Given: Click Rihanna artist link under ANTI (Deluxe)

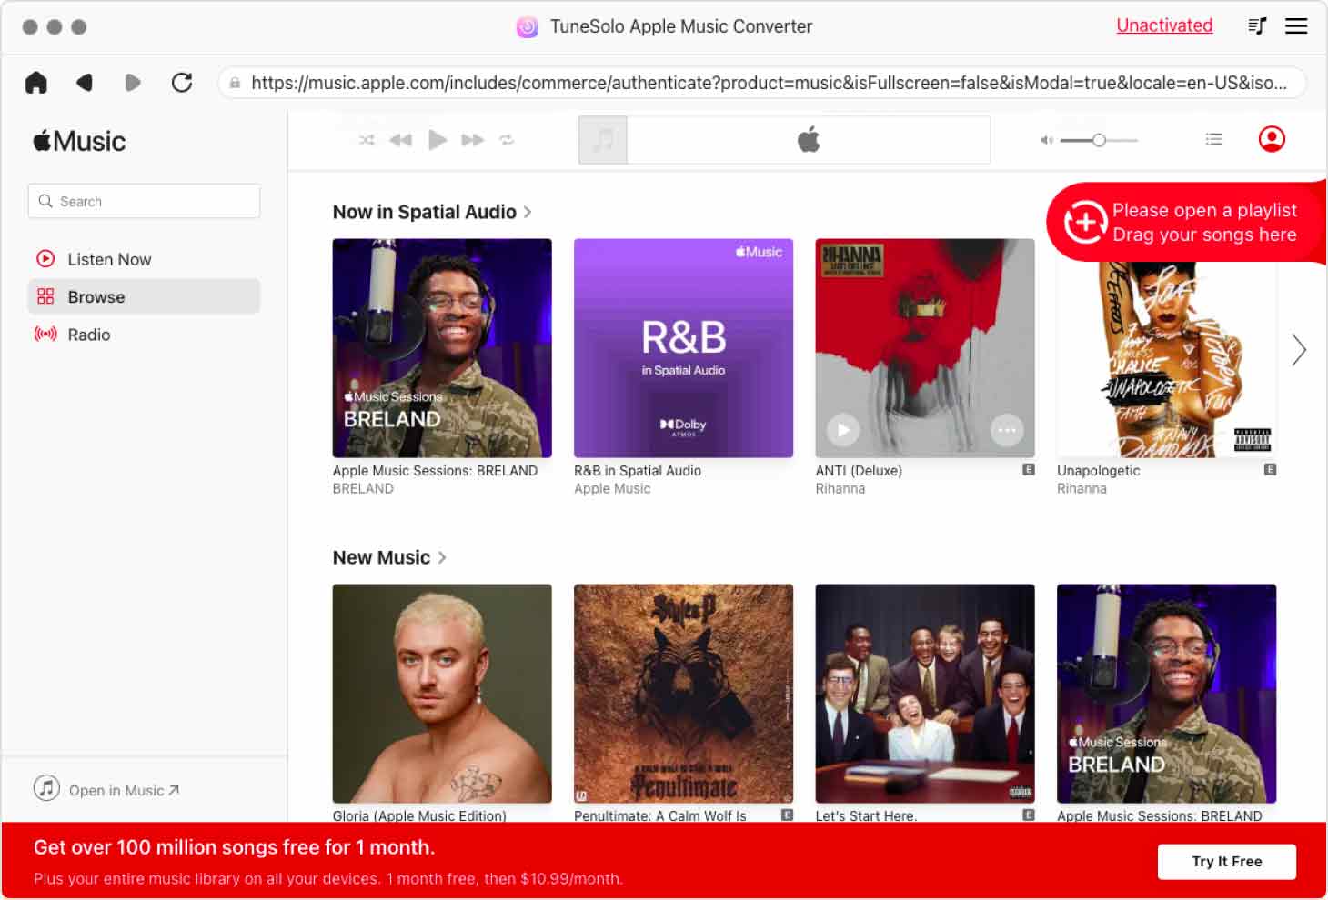Looking at the screenshot, I should (840, 489).
